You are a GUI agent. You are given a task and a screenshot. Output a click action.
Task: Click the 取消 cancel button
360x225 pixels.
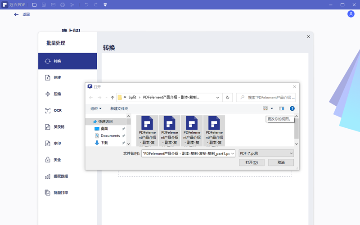click(281, 162)
